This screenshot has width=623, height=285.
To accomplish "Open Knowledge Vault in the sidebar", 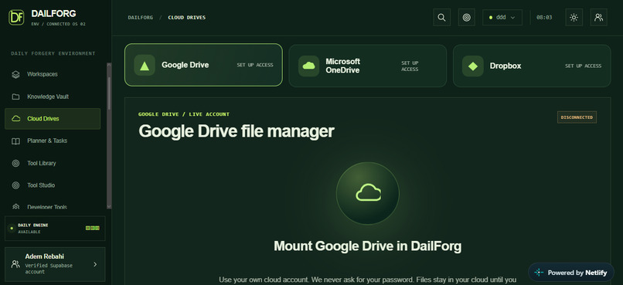I will 53,97.
